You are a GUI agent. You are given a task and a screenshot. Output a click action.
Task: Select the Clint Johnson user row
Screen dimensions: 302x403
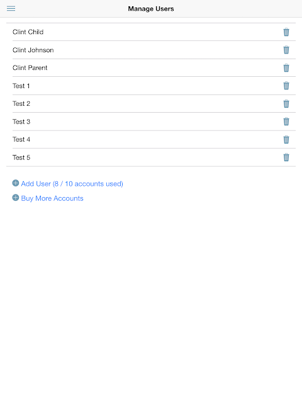tap(154, 50)
